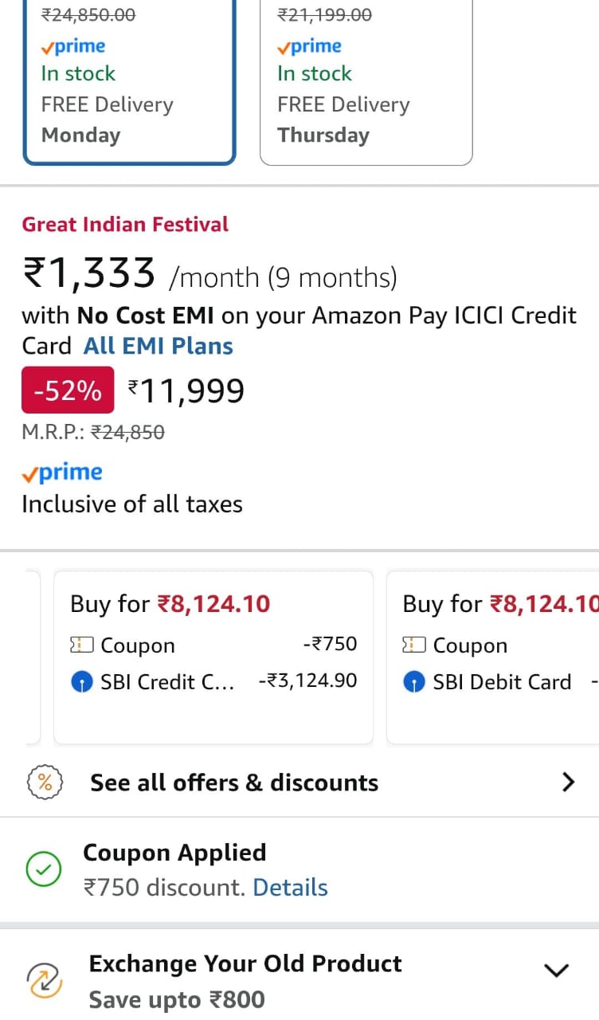View coupon Details link

(290, 888)
